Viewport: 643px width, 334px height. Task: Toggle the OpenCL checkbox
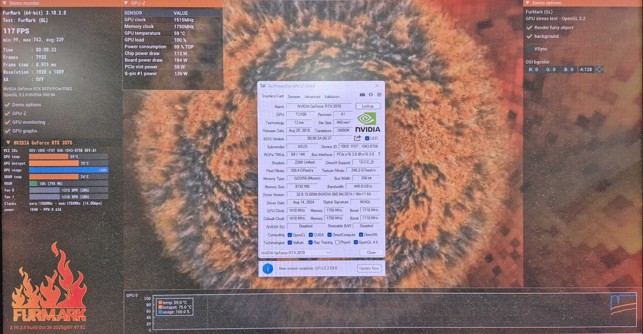coord(289,235)
